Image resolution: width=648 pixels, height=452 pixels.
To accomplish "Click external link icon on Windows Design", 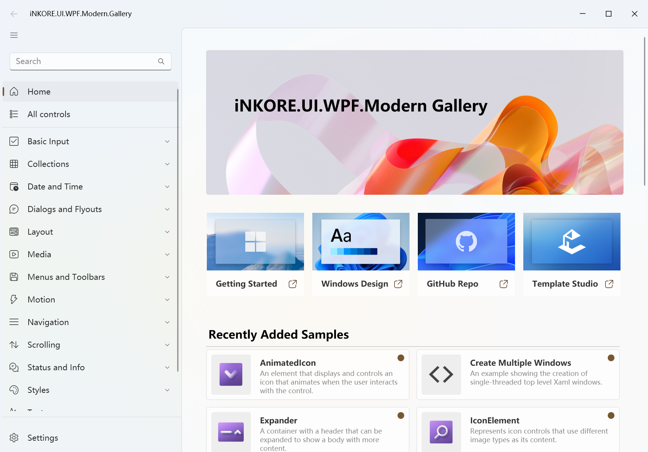I will pos(398,284).
